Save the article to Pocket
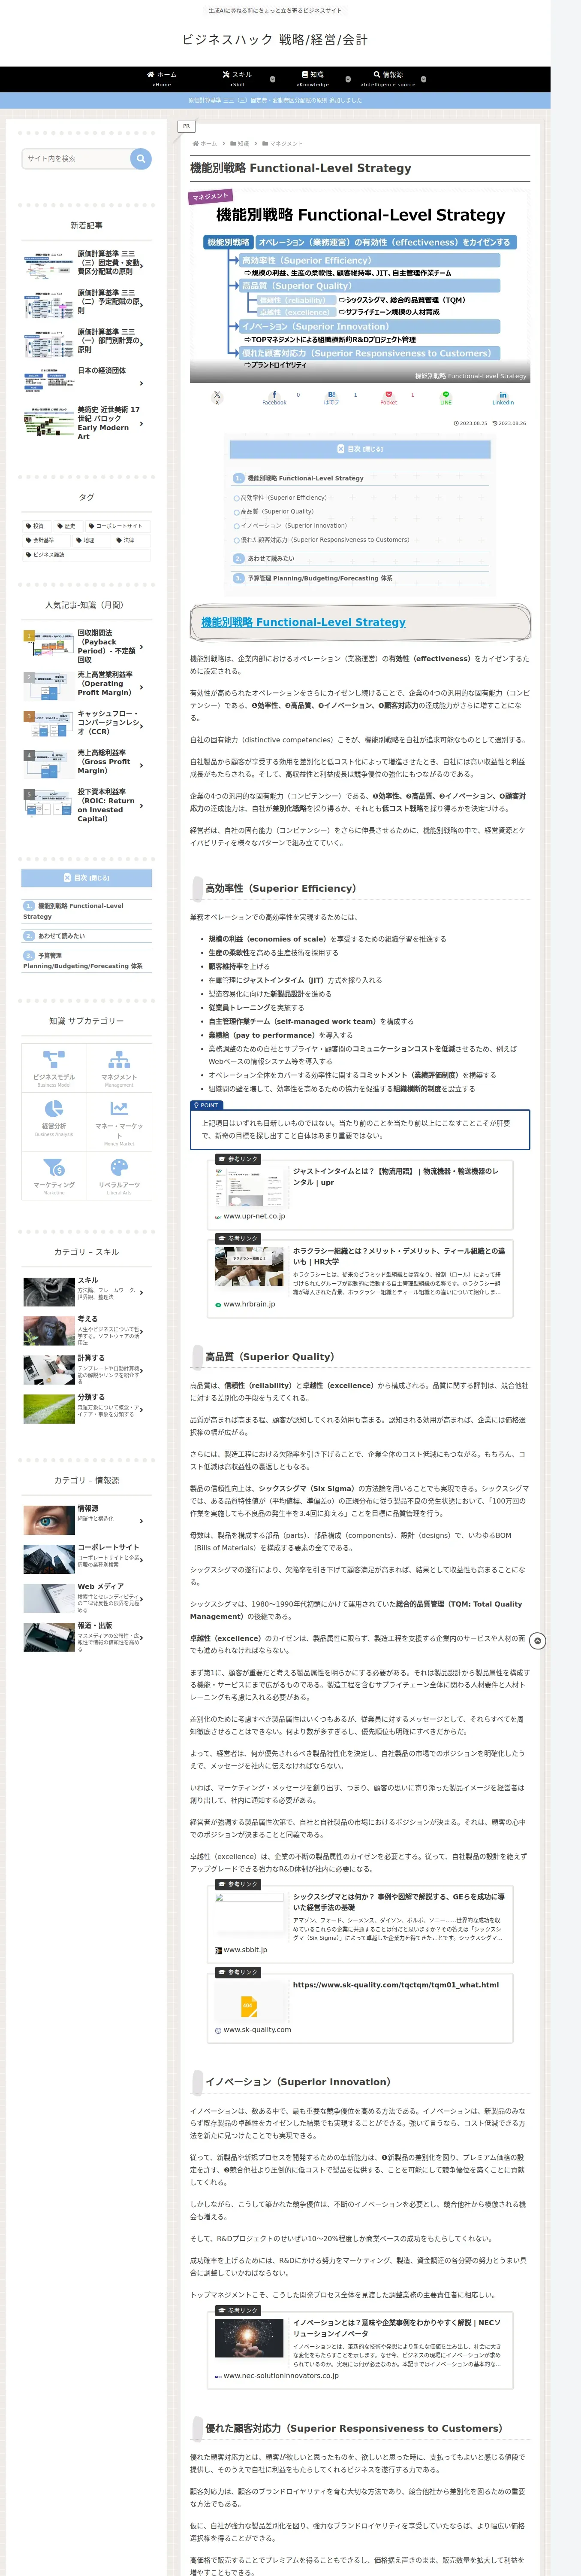Image resolution: width=581 pixels, height=2576 pixels. [x=388, y=397]
